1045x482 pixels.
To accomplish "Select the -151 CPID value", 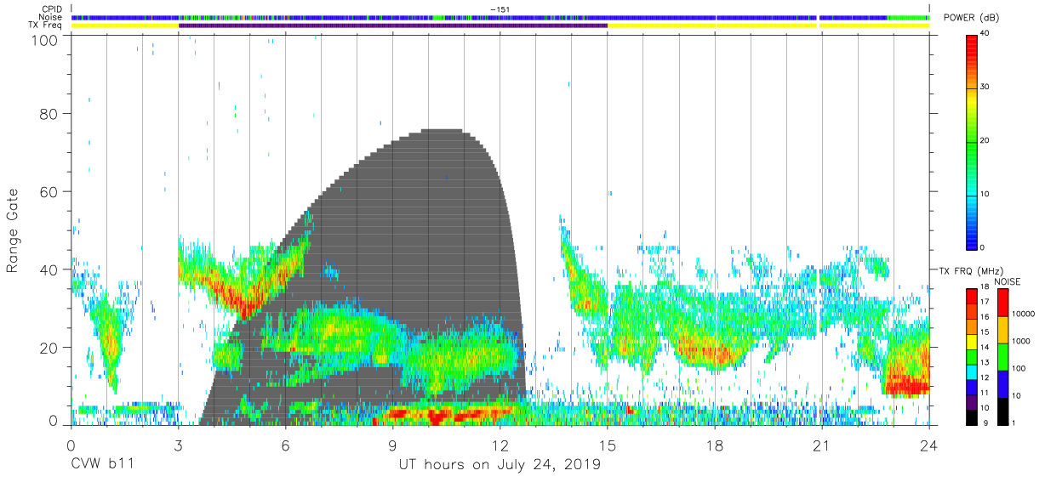I will click(500, 9).
